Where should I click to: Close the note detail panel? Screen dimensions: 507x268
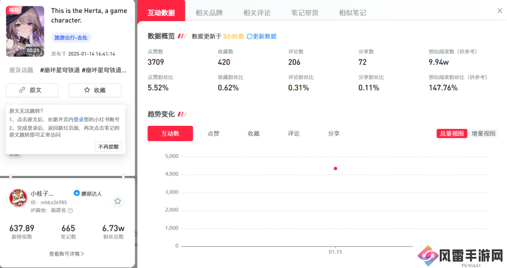(x=499, y=11)
